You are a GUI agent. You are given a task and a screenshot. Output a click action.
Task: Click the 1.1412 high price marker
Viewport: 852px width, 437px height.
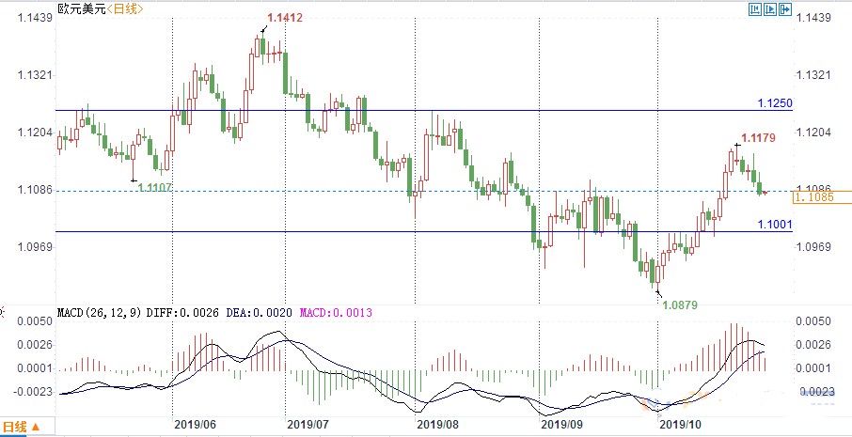284,18
